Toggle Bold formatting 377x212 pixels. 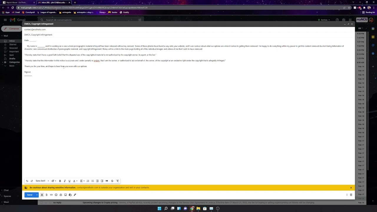60,181
